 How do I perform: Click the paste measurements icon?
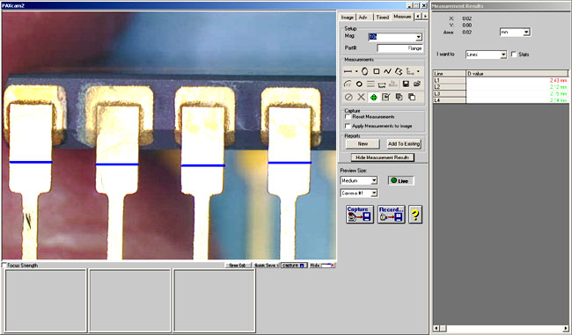(412, 97)
